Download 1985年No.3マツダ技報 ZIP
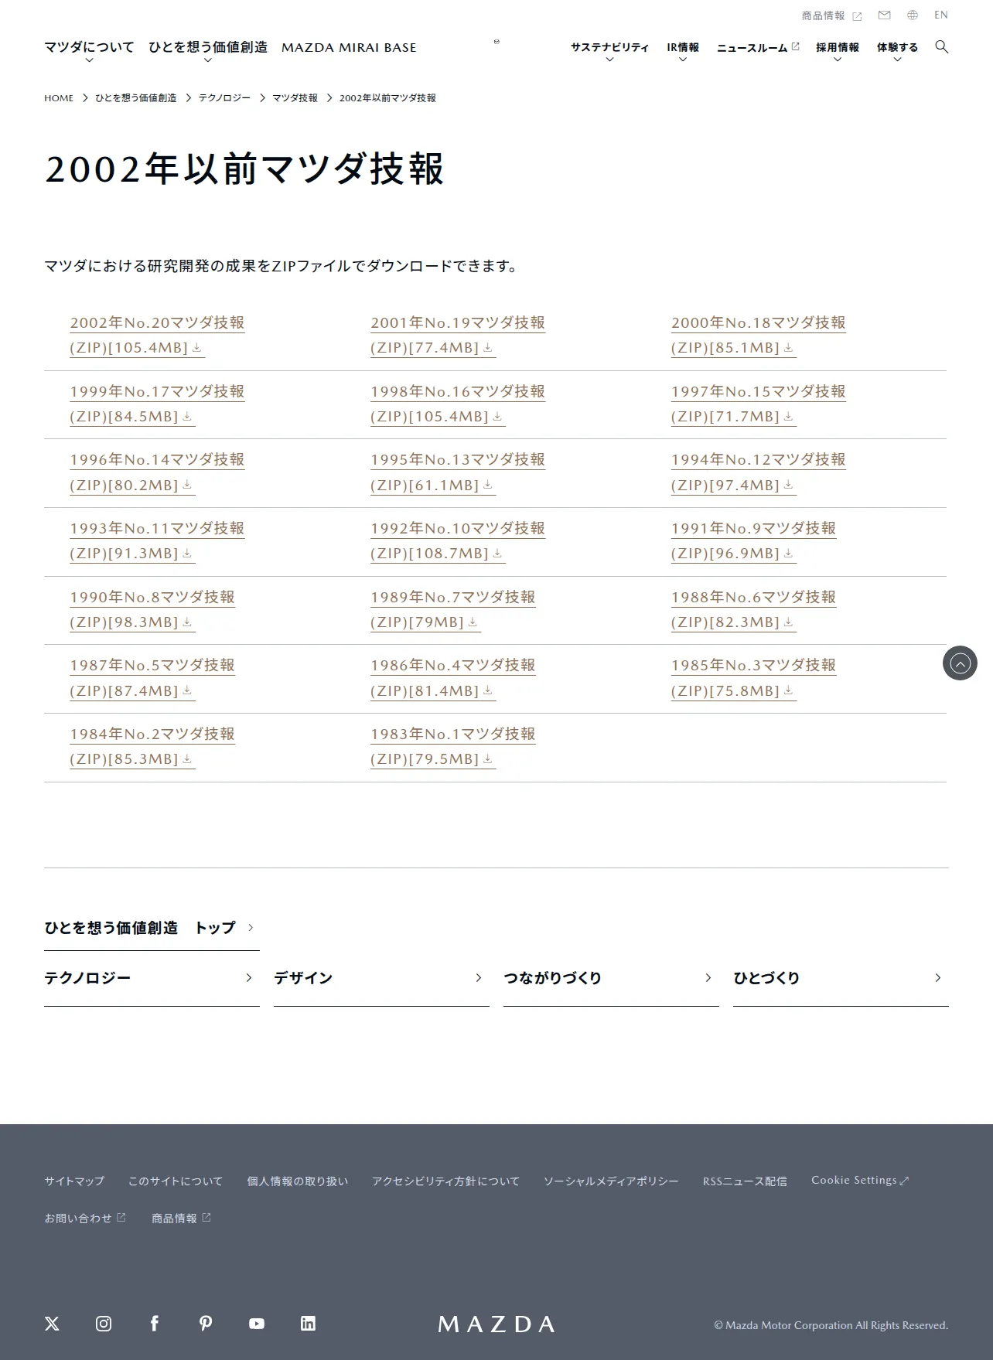The height and width of the screenshot is (1360, 993). [754, 678]
